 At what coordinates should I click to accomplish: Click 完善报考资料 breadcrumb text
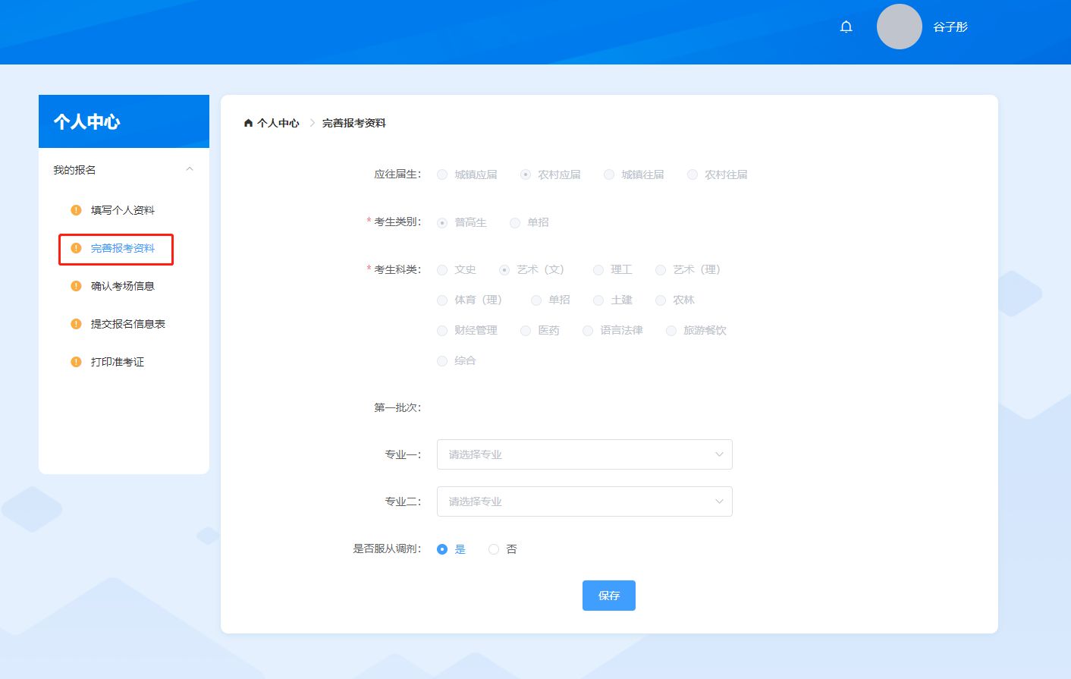354,123
